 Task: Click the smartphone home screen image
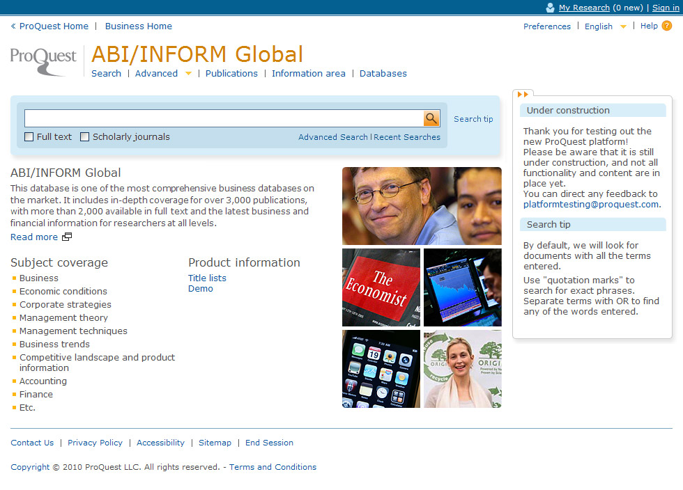381,369
